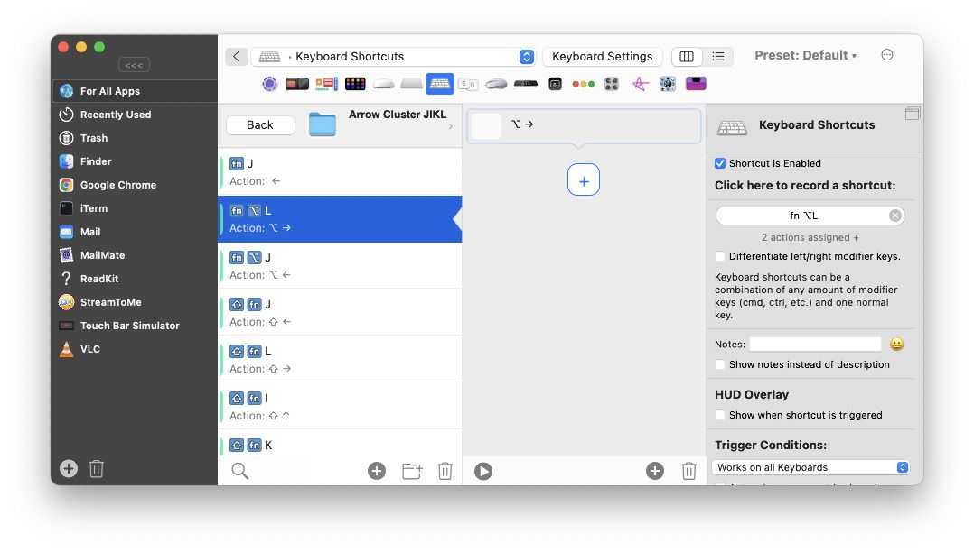The width and height of the screenshot is (974, 552).
Task: Select the Siri Remote device icon
Action: 525,83
